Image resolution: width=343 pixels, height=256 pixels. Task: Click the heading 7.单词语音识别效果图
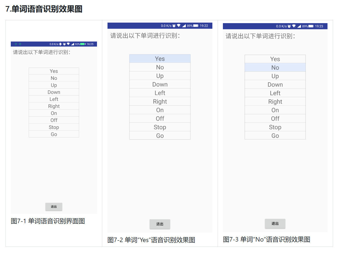44,9
